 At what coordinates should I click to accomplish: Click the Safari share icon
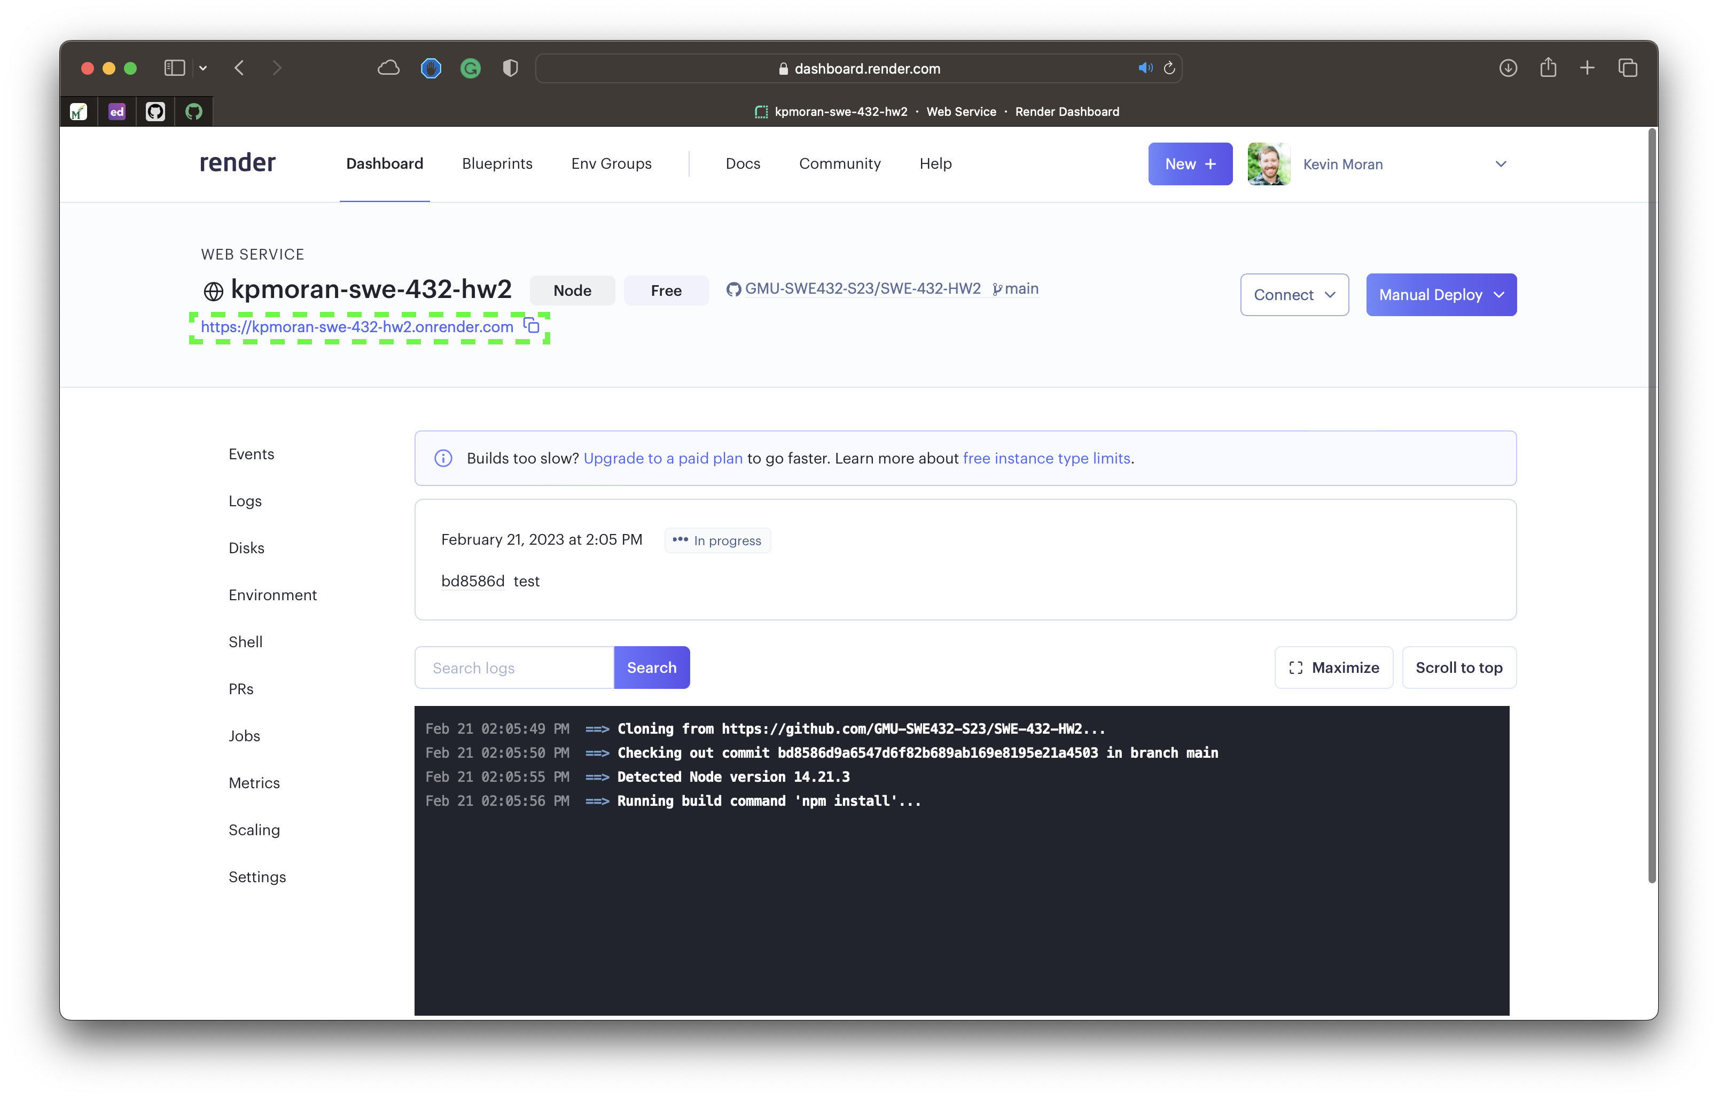click(x=1548, y=67)
